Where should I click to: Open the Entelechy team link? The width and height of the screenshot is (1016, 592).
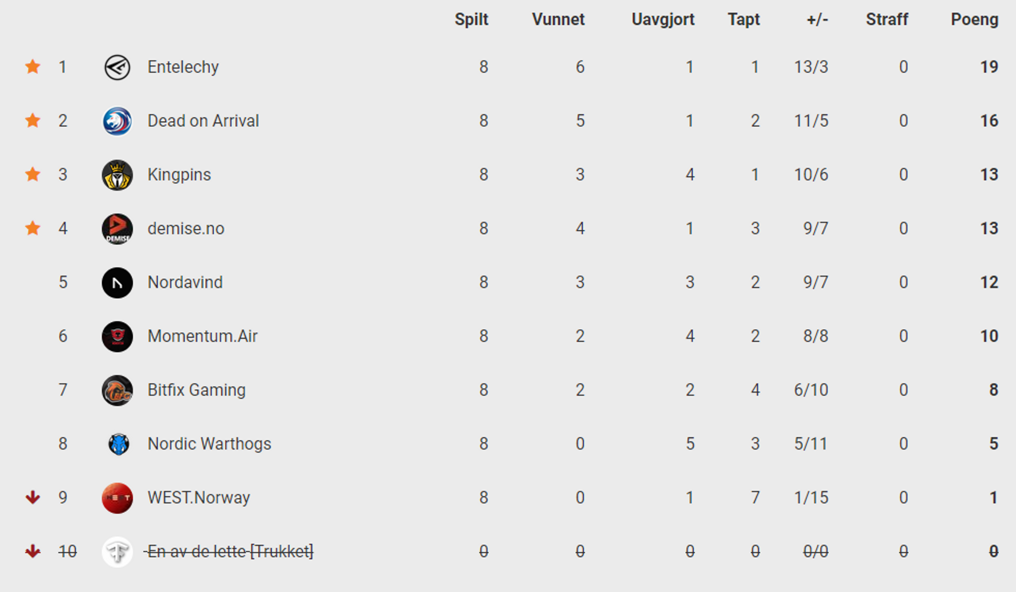tap(183, 67)
